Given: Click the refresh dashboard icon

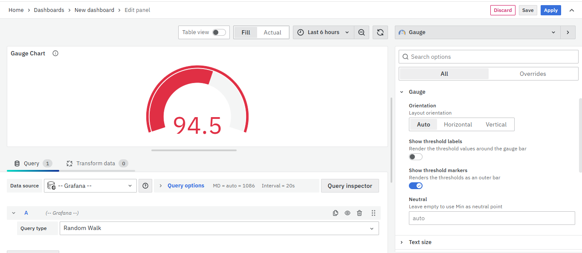Looking at the screenshot, I should pos(380,32).
